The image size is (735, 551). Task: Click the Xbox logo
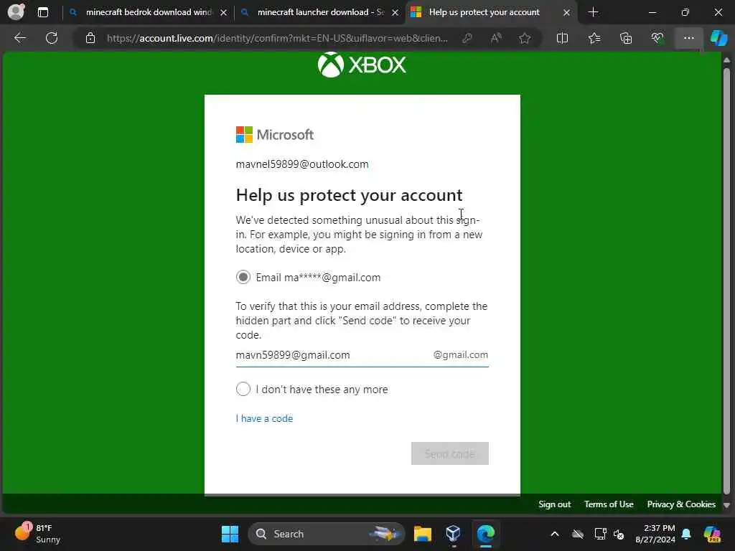tap(362, 65)
